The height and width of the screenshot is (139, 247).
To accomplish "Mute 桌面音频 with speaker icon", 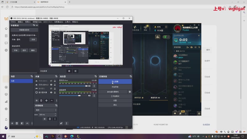I will point(90,96).
